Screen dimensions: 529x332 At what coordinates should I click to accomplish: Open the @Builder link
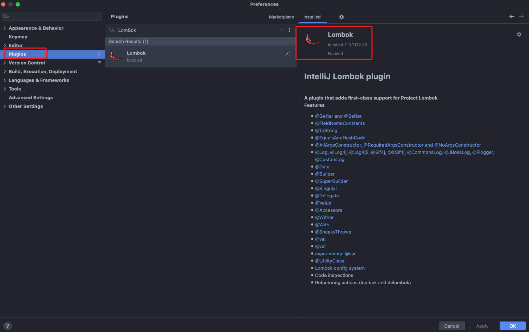tap(325, 174)
